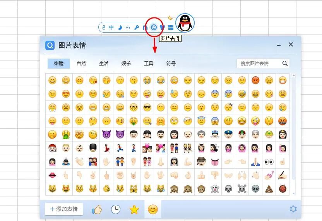322x221 pixels.
Task: Open the clock recent-emoji tab
Action: tap(116, 209)
